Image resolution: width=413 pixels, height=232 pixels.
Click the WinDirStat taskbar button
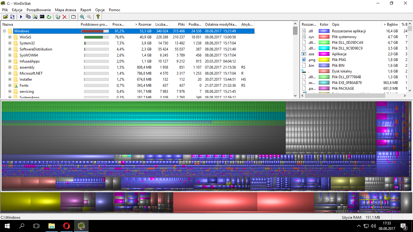(81, 226)
